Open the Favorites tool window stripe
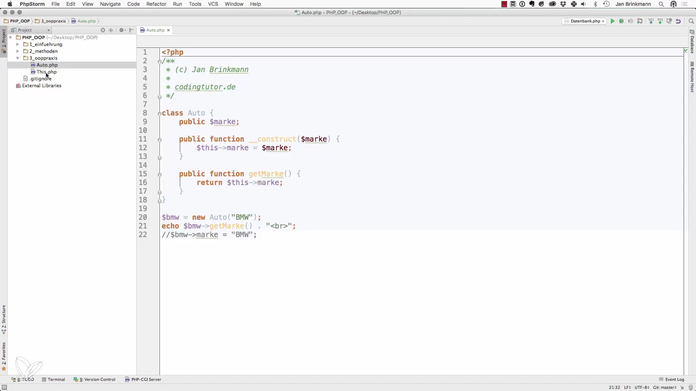 4,357
